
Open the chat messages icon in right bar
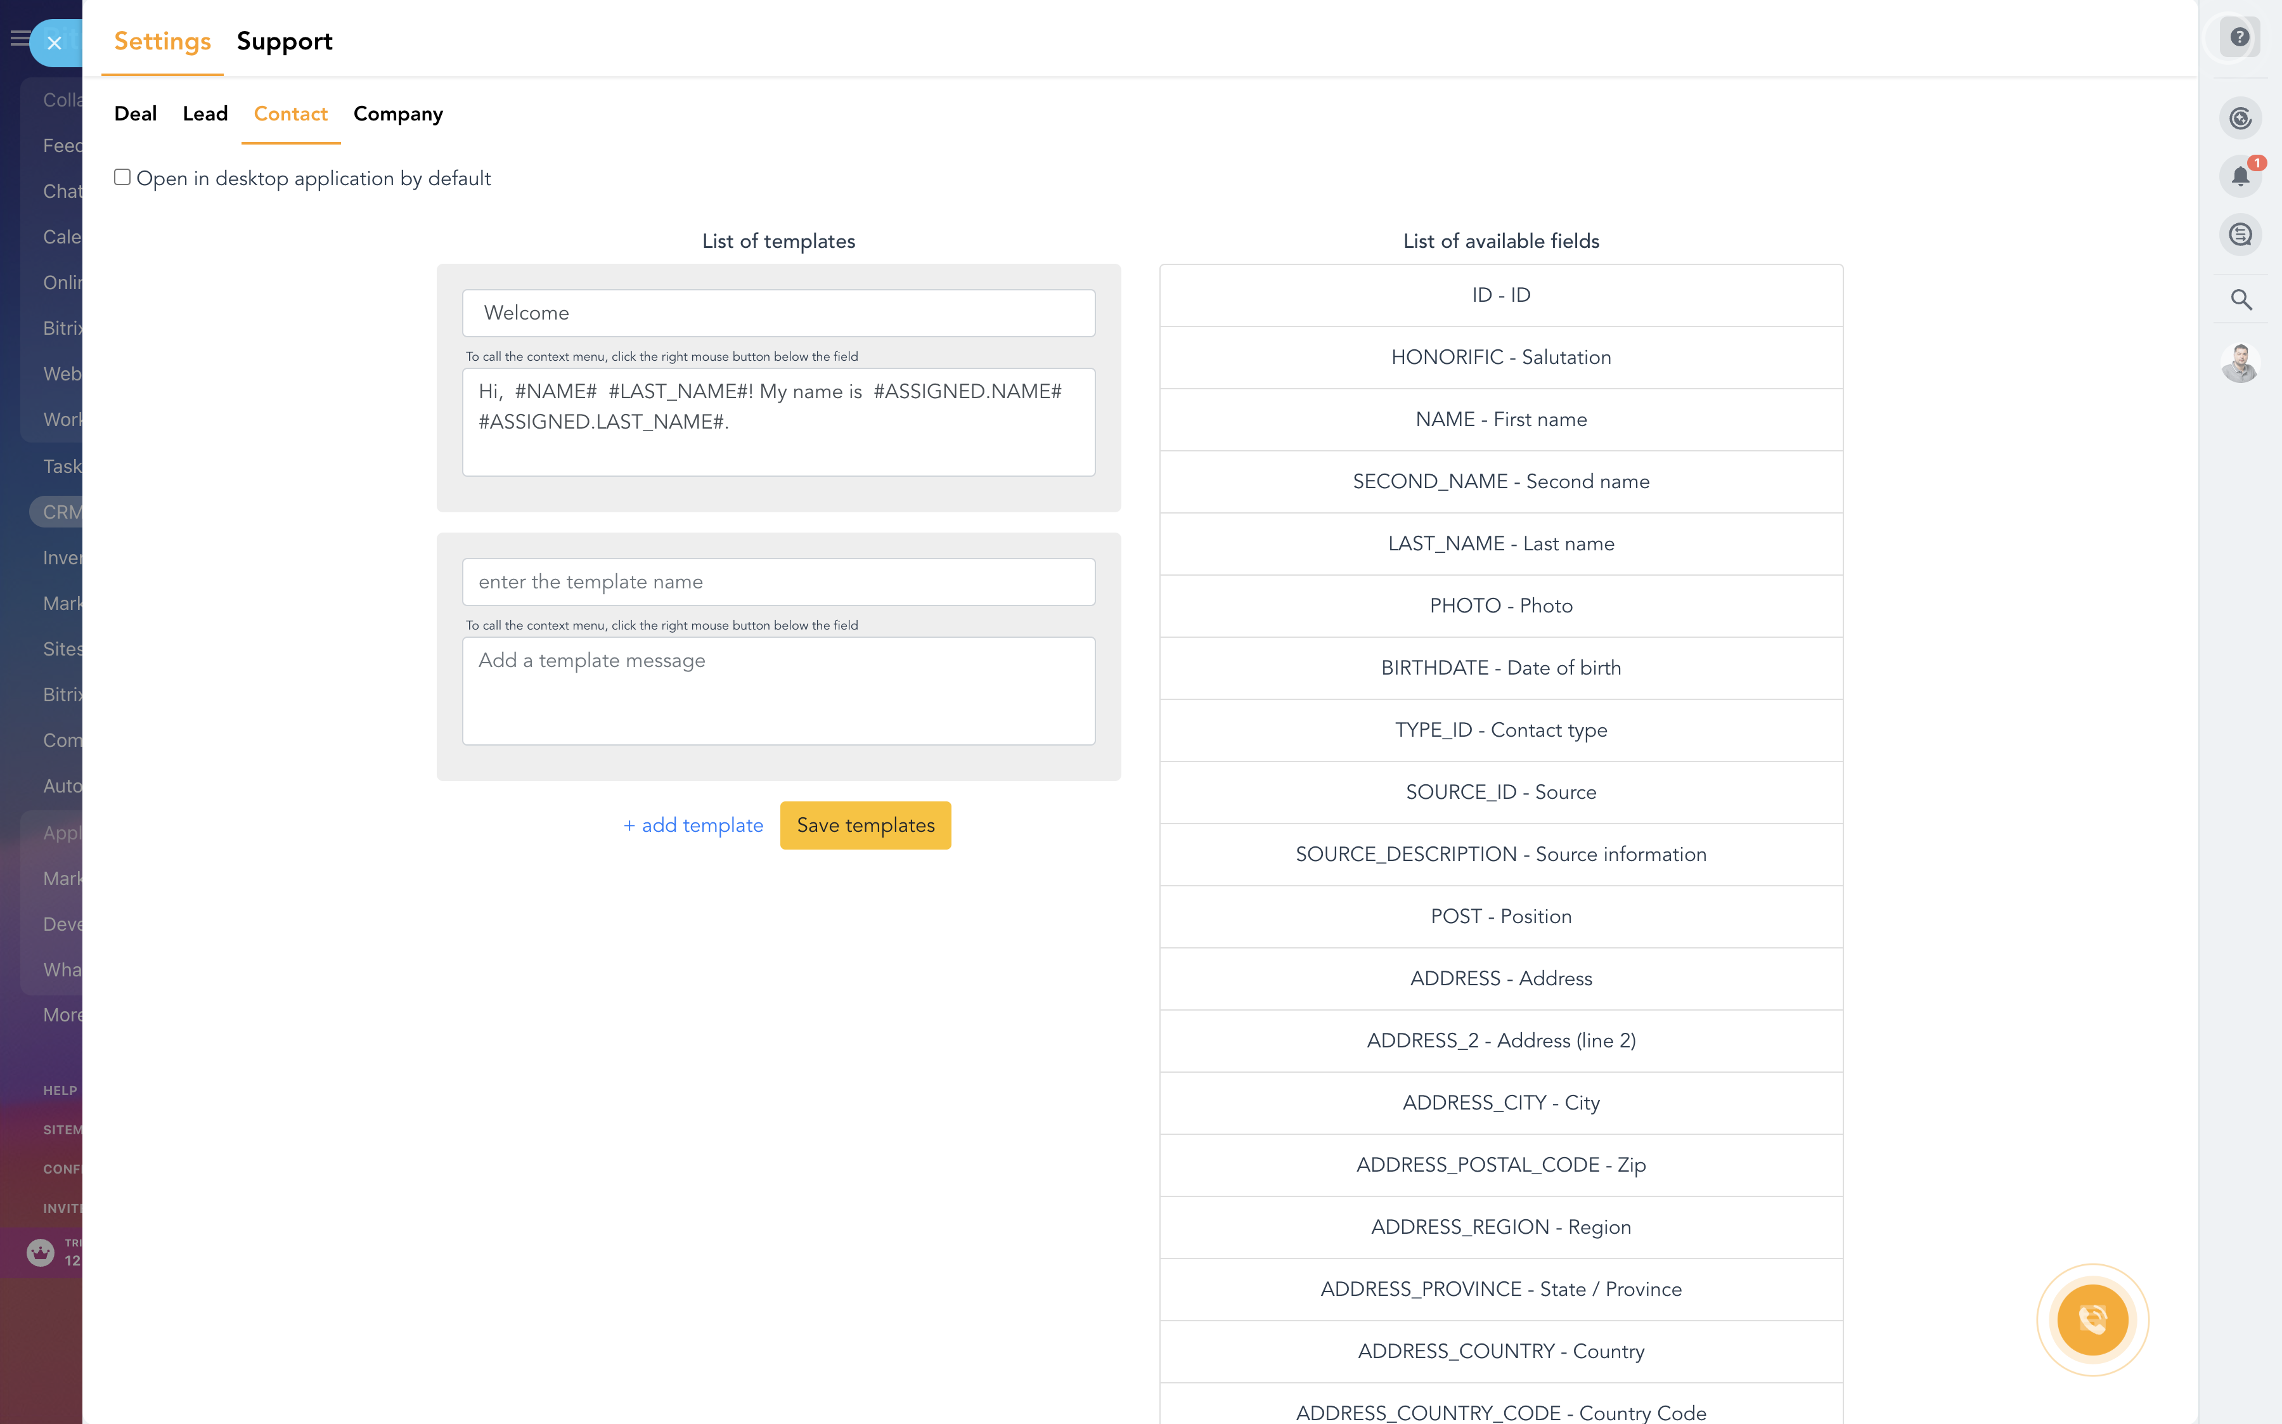(2240, 235)
